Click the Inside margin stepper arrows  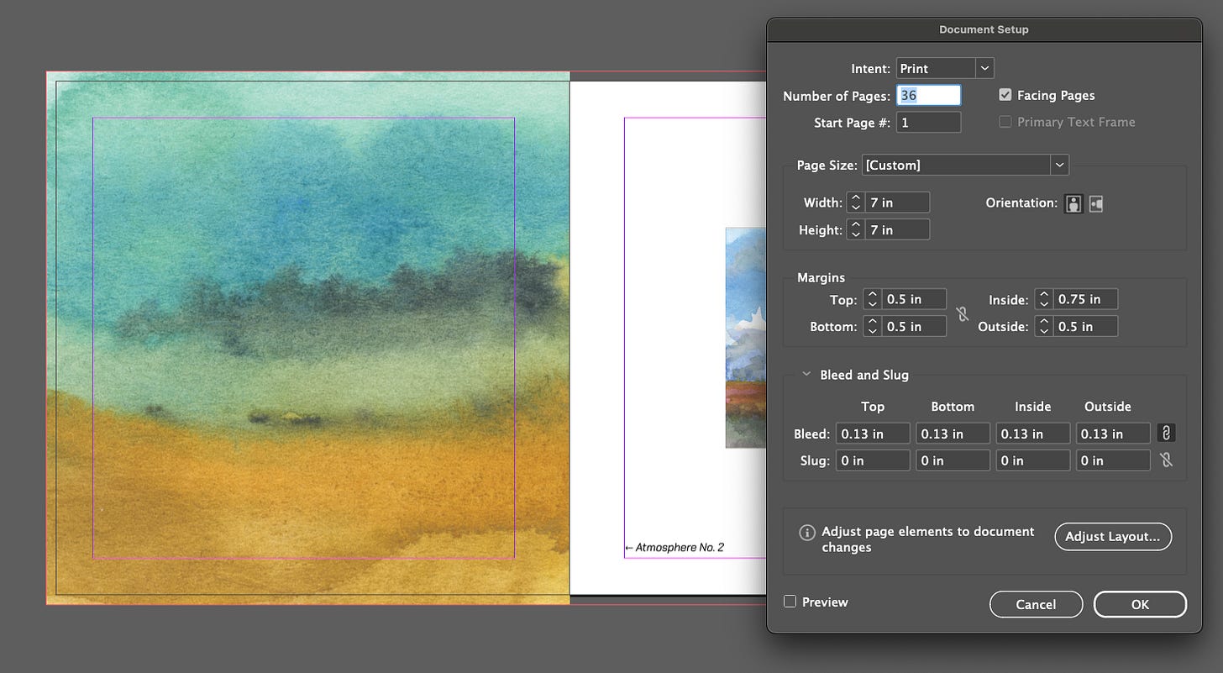1043,299
